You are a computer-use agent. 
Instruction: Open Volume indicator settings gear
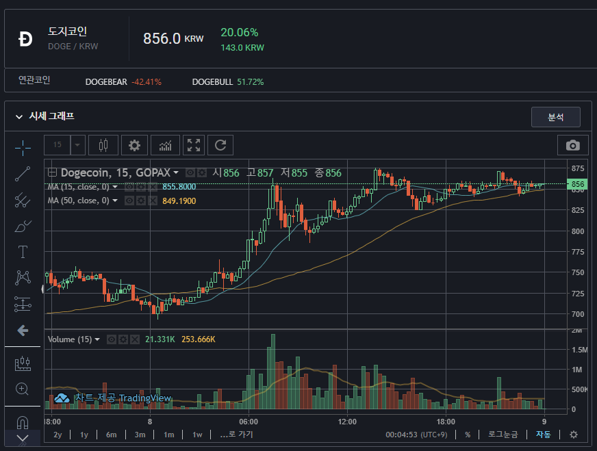pos(123,339)
